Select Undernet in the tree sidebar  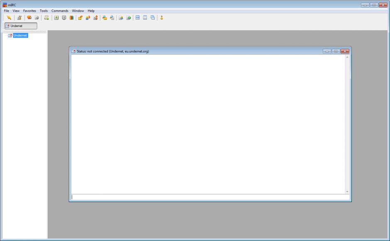click(x=20, y=36)
